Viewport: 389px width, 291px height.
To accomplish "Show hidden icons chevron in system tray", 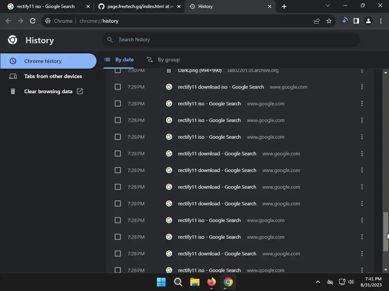I will pyautogui.click(x=318, y=282).
